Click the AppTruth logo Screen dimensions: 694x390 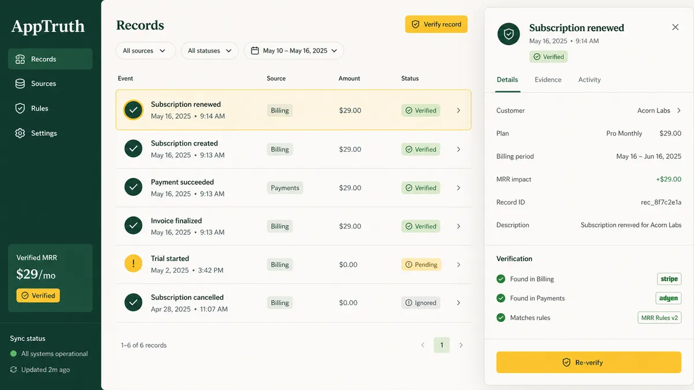(x=48, y=27)
